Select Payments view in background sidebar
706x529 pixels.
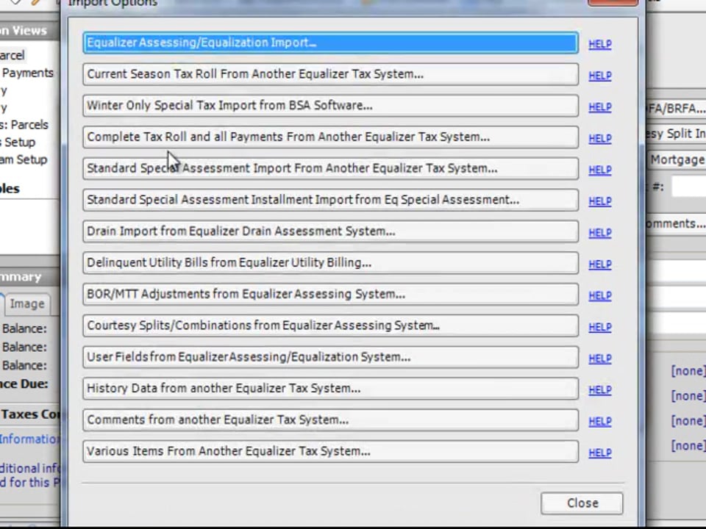click(27, 73)
